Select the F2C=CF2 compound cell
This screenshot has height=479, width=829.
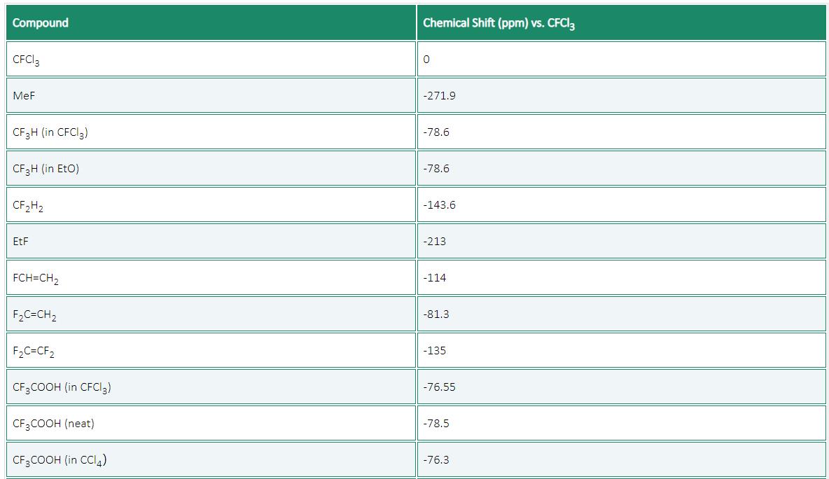[211, 351]
